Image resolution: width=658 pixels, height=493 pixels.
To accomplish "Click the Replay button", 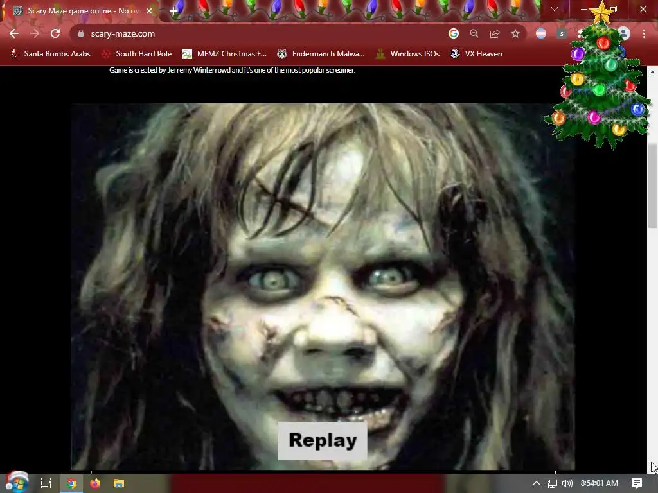I will tap(323, 440).
